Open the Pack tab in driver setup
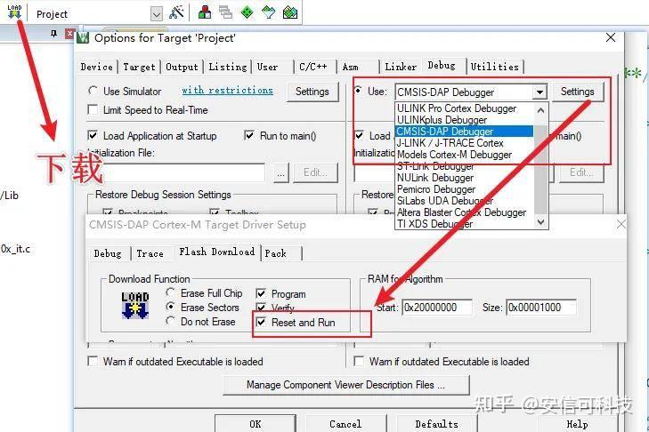Image resolution: width=649 pixels, height=432 pixels. point(276,253)
